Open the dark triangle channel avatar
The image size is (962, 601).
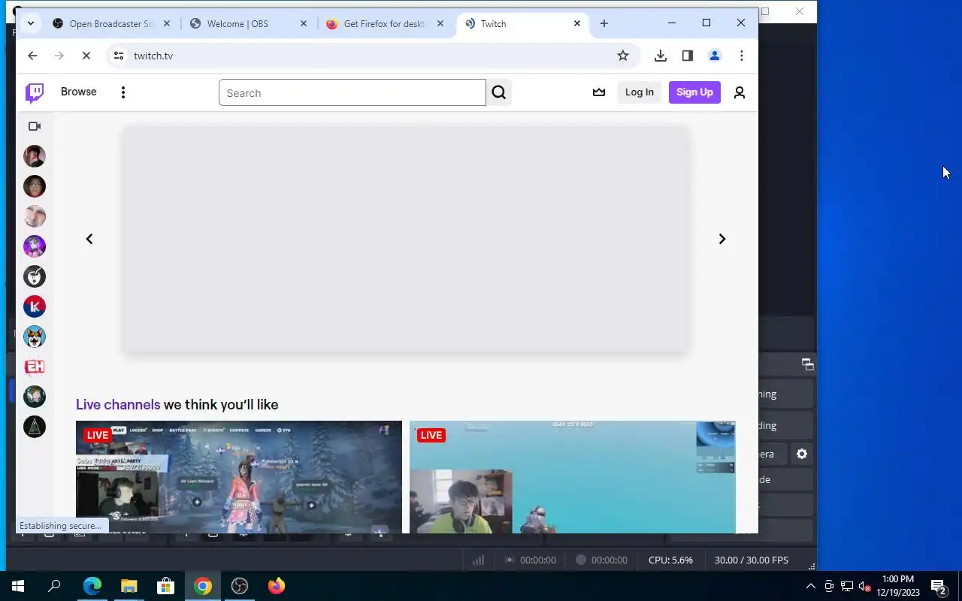point(35,427)
